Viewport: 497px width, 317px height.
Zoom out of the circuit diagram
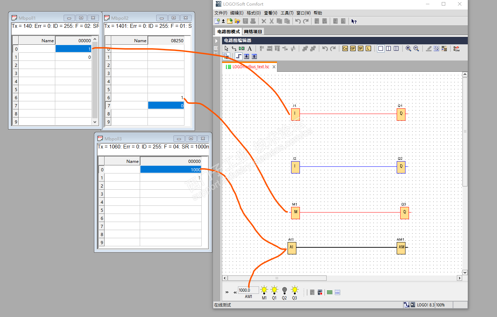(416, 49)
